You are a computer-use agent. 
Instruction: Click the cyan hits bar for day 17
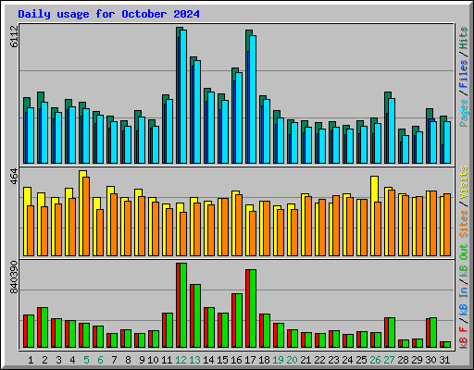click(253, 99)
